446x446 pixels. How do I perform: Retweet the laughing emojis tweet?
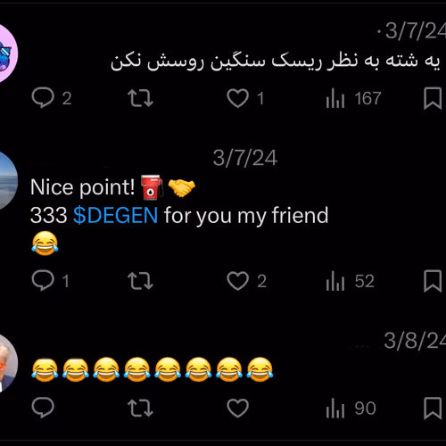click(x=140, y=408)
